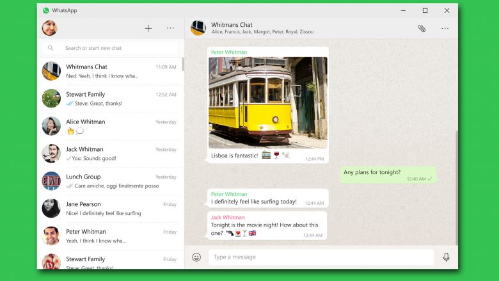Click the Jack Whitman profile picture

(51, 154)
